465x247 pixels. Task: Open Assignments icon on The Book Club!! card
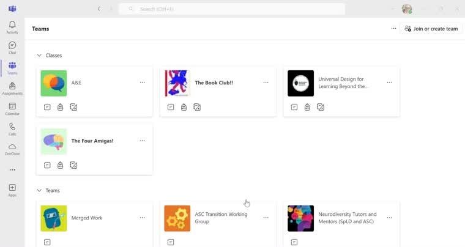184,107
